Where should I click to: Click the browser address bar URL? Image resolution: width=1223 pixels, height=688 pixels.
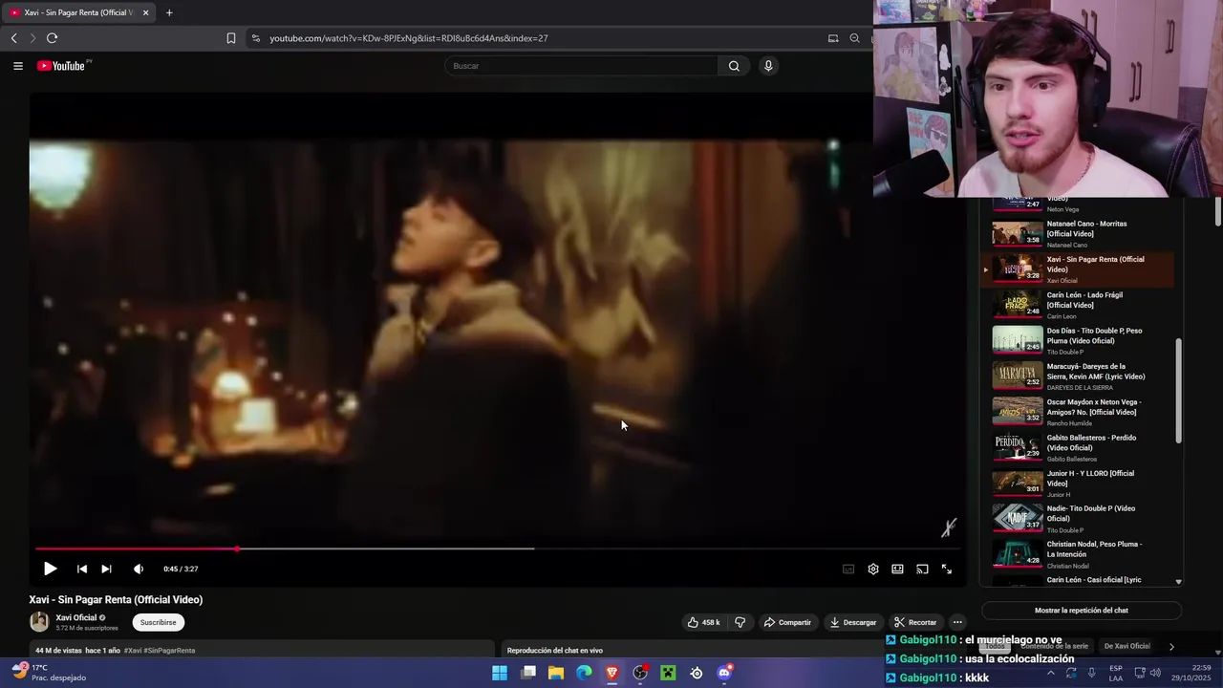[409, 38]
